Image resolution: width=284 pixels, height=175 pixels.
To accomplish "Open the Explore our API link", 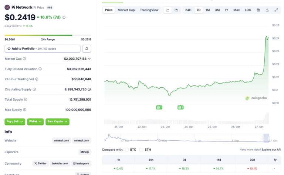I will point(271,150).
